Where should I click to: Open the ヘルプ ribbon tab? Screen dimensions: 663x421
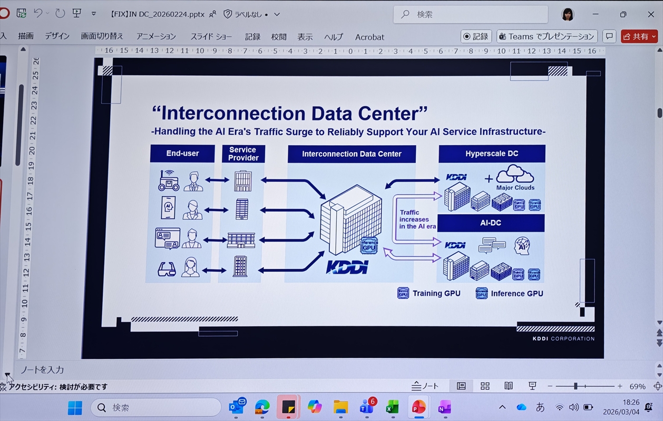(333, 37)
